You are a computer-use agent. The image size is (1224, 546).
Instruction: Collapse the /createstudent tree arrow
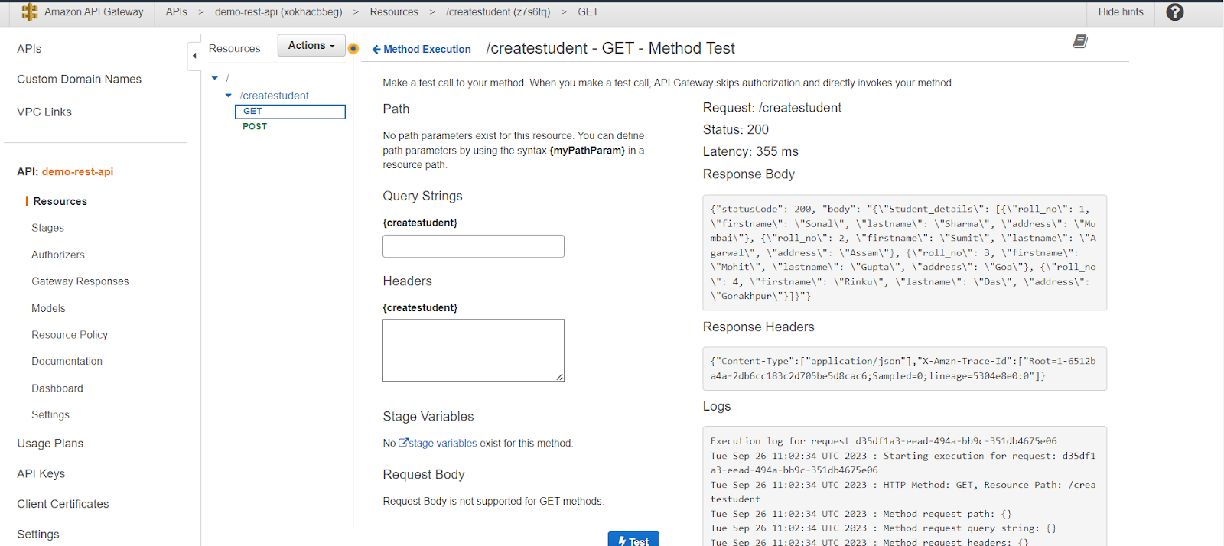[228, 96]
